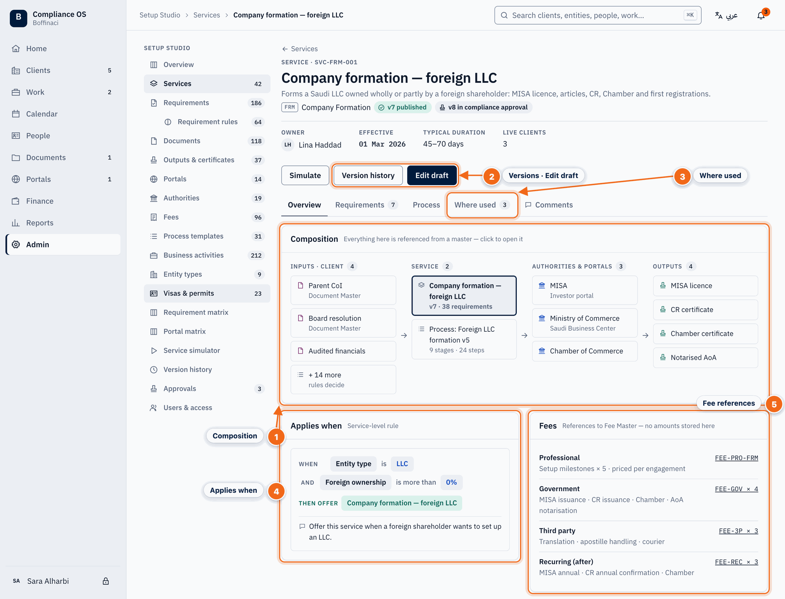This screenshot has width=785, height=599.
Task: Open Approvals in Setup Studio
Action: click(x=207, y=388)
